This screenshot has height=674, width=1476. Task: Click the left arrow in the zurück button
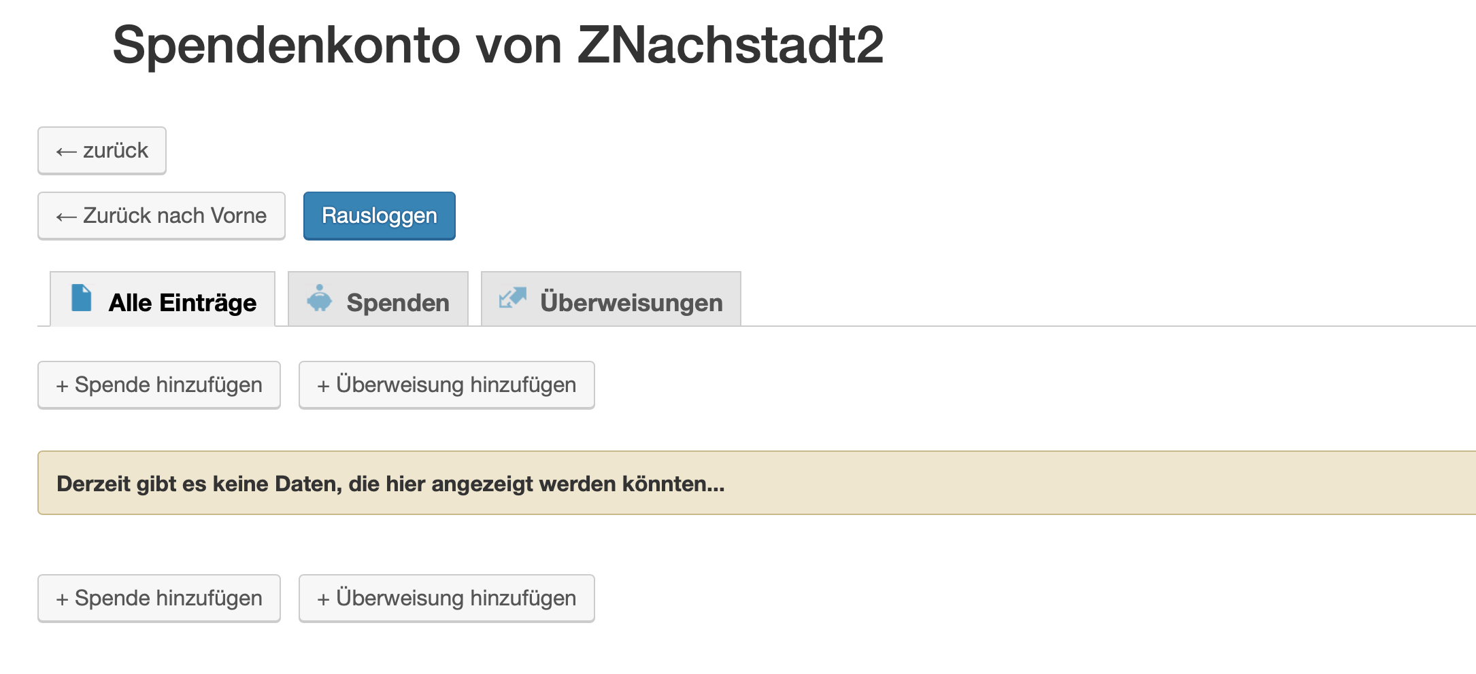(66, 152)
